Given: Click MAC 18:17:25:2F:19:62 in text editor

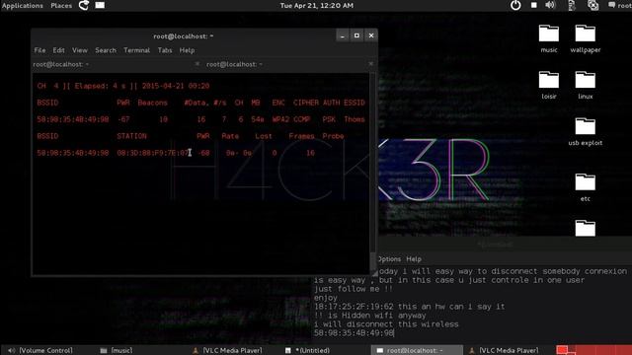Looking at the screenshot, I should point(354,307).
